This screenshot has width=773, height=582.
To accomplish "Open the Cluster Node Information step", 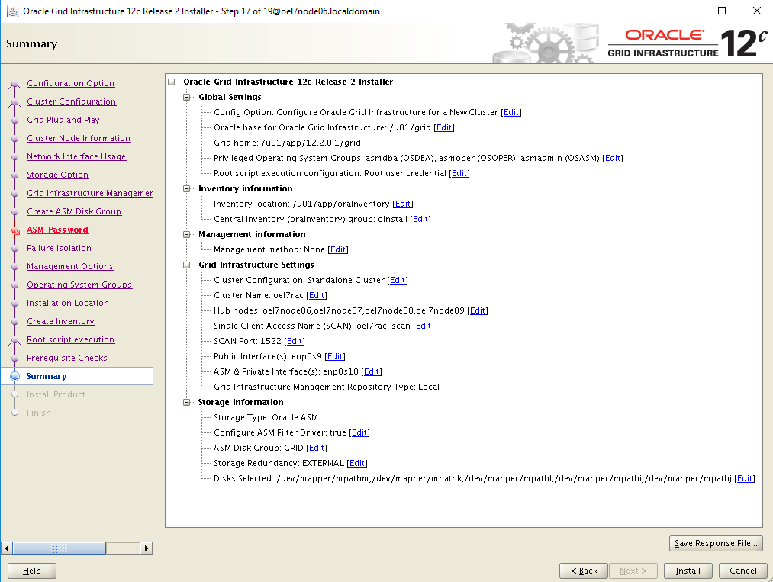I will 78,139.
